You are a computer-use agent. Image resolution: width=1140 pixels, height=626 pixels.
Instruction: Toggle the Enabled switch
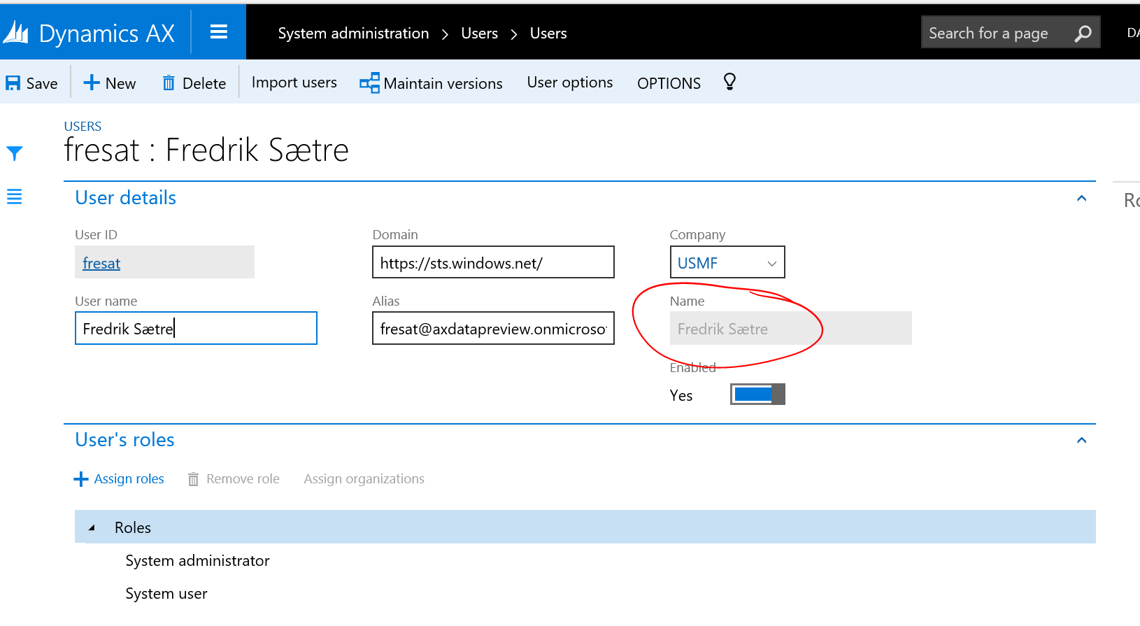[x=757, y=394]
